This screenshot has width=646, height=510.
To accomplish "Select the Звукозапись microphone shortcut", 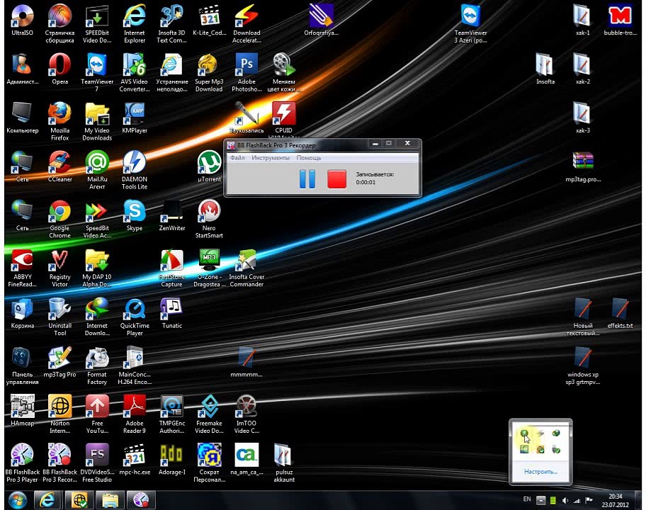I will click(246, 118).
